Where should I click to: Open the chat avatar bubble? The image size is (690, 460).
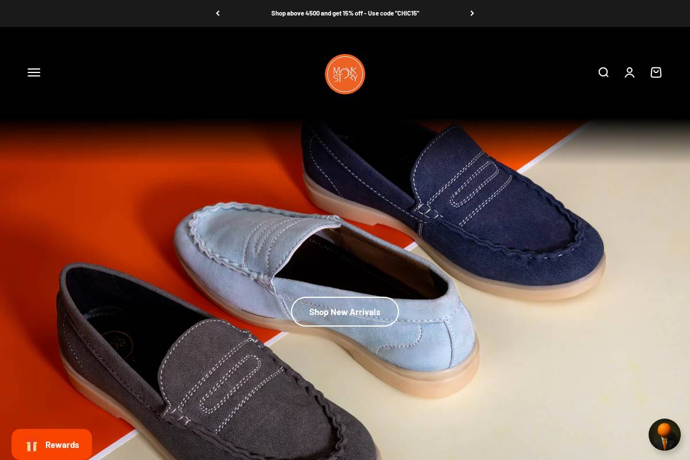[x=665, y=435]
